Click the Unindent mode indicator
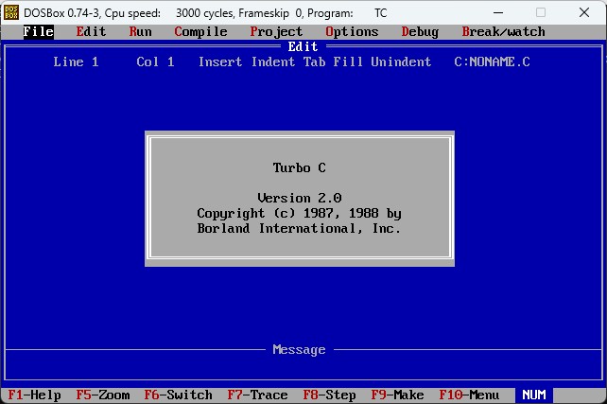Viewport: 607px width, 404px height. coord(401,62)
